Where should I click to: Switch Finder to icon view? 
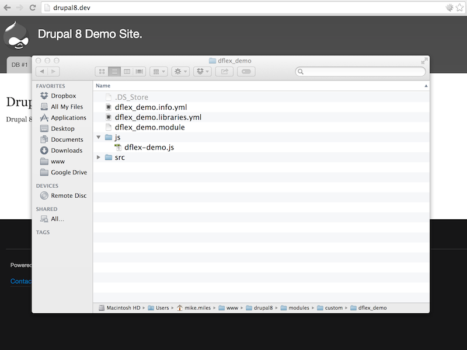[x=102, y=71]
